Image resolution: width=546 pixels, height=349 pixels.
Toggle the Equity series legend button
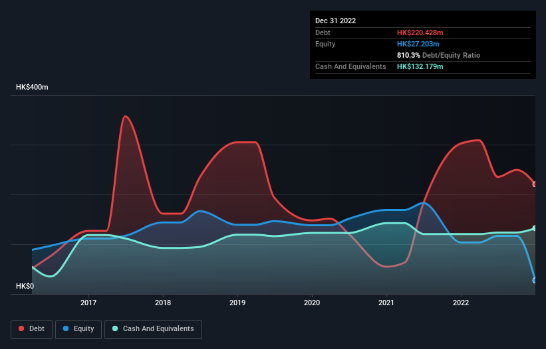[x=78, y=329]
